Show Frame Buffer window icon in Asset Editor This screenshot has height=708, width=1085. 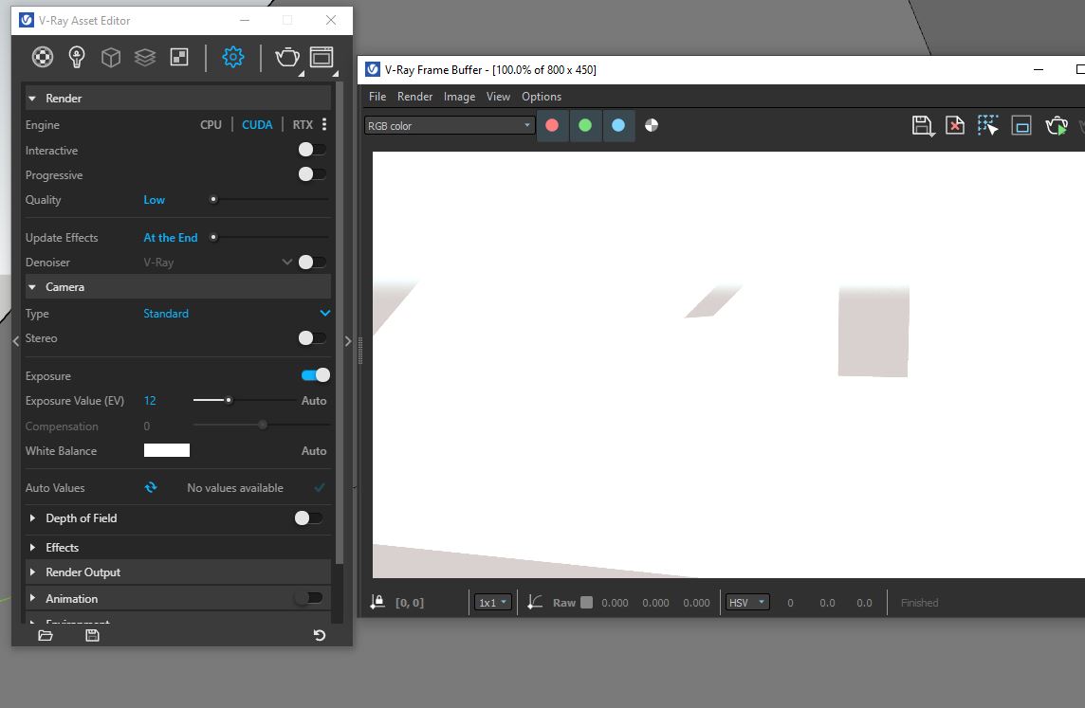322,57
